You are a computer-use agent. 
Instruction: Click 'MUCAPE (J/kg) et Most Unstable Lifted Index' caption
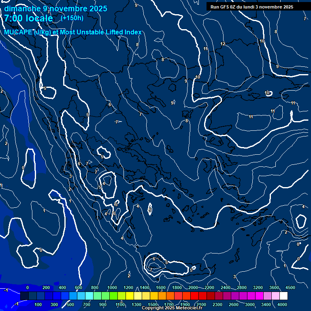click(x=73, y=32)
